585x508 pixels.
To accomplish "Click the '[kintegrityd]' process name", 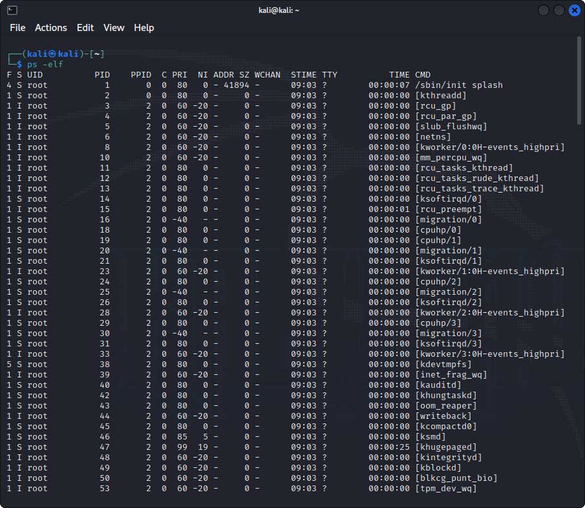I will [449, 458].
